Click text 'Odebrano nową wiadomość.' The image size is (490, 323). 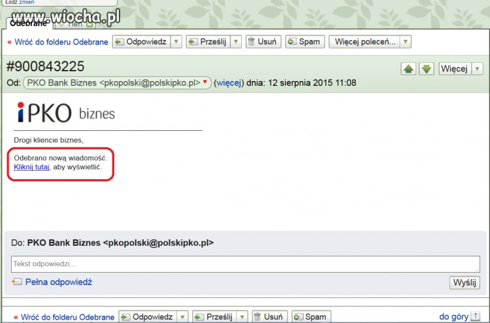click(61, 158)
